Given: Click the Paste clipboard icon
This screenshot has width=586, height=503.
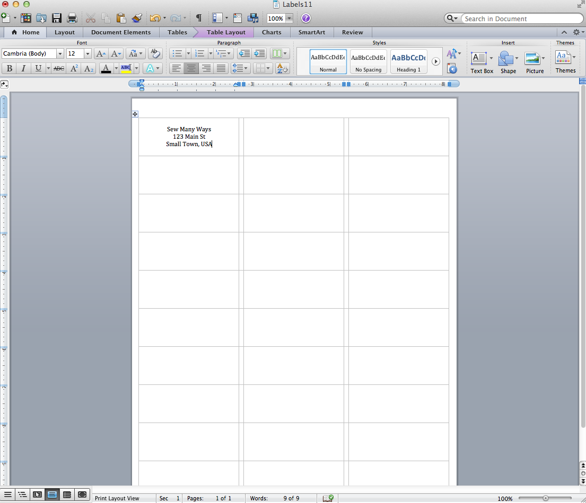Looking at the screenshot, I should point(121,18).
